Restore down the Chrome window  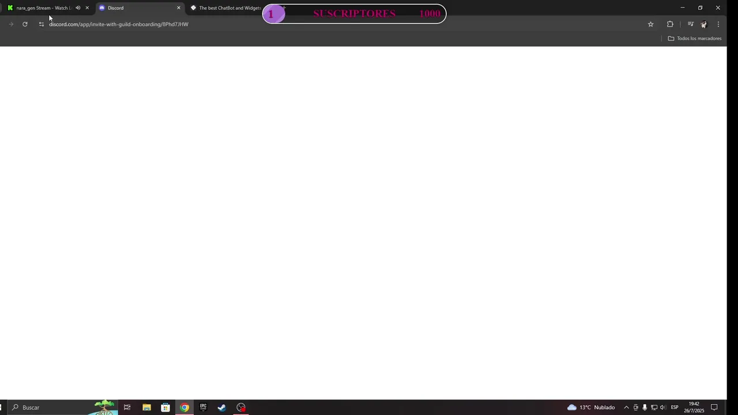700,8
